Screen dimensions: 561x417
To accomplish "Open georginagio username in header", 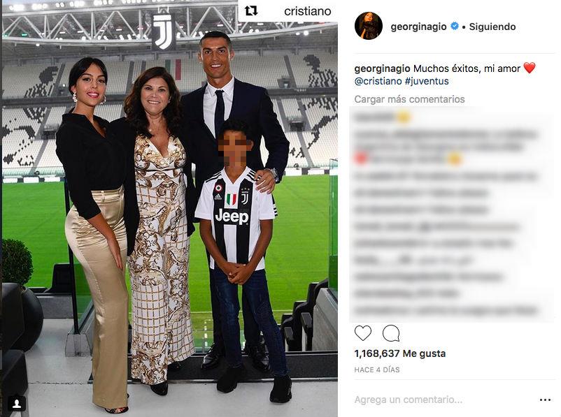I will 418,27.
